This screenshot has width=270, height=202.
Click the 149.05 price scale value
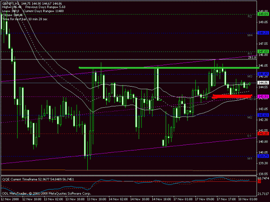pyautogui.click(x=263, y=22)
